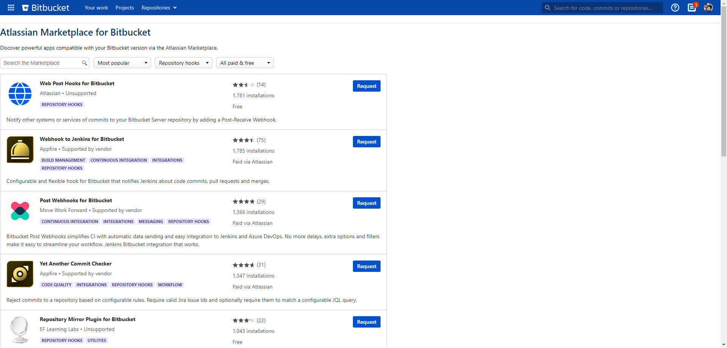
Task: Click the star rating for Web Post Hooks
Action: tap(243, 85)
